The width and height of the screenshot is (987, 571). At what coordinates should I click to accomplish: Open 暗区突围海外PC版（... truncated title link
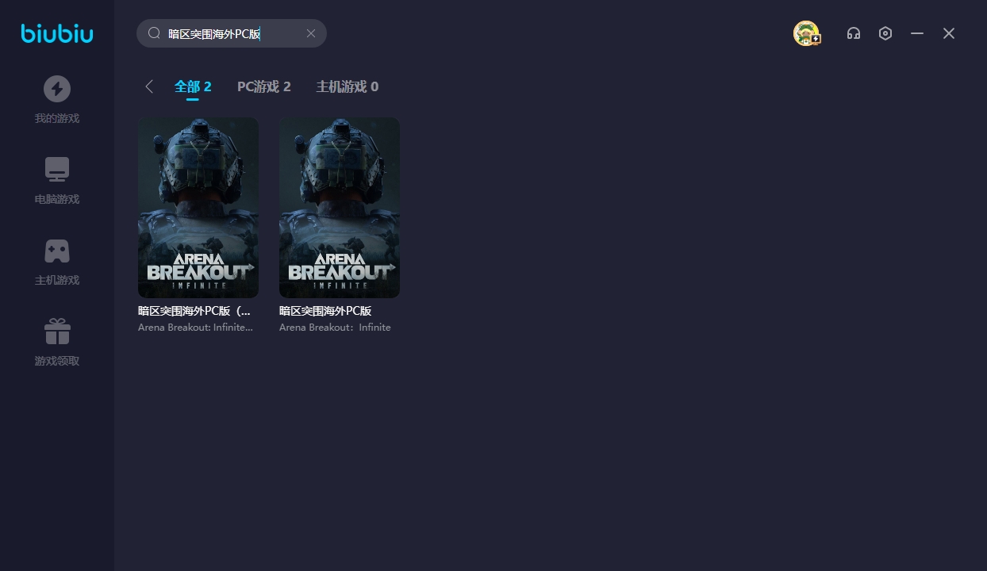point(194,311)
